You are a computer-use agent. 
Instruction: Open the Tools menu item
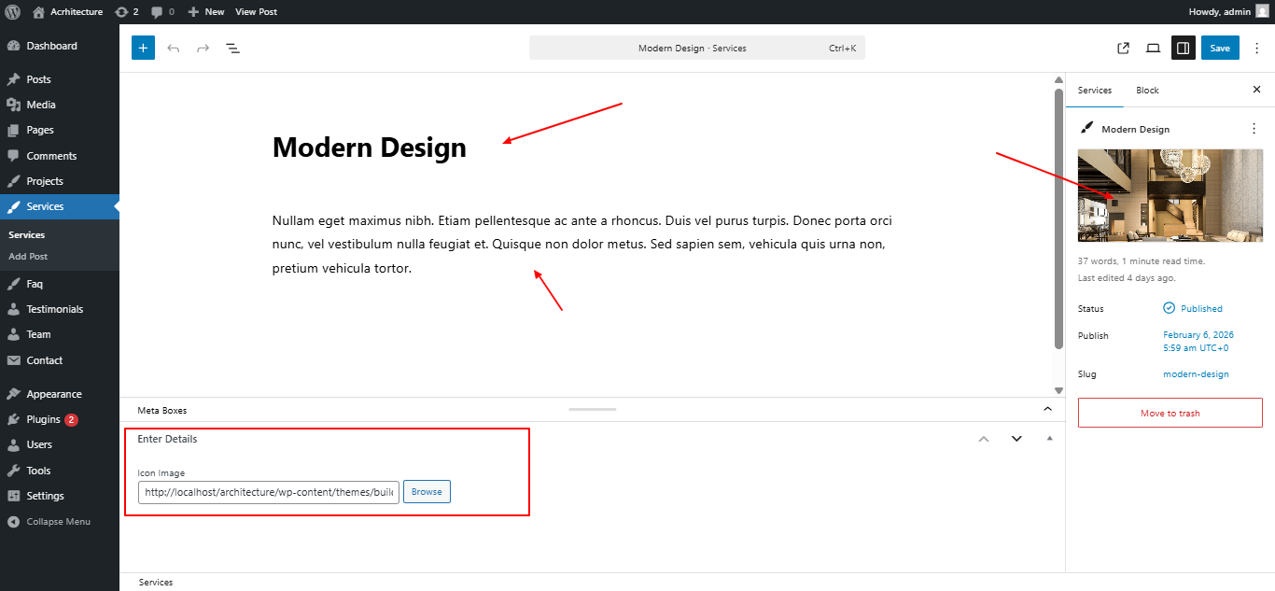pos(60,471)
